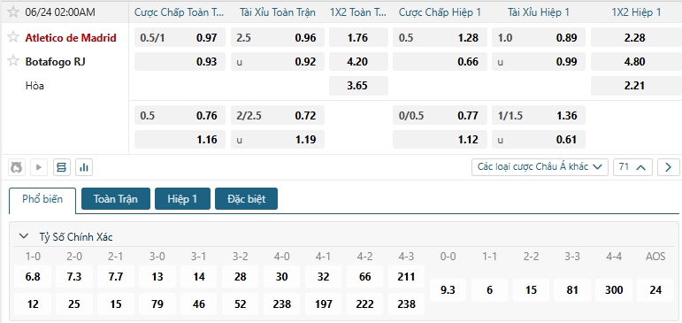Star the 06/24 02:00AM match header
The image size is (682, 323).
click(13, 12)
